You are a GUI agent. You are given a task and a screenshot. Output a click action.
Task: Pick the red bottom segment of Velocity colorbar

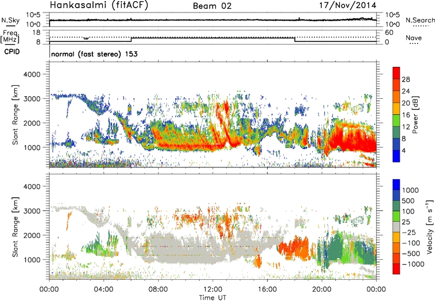(x=396, y=269)
